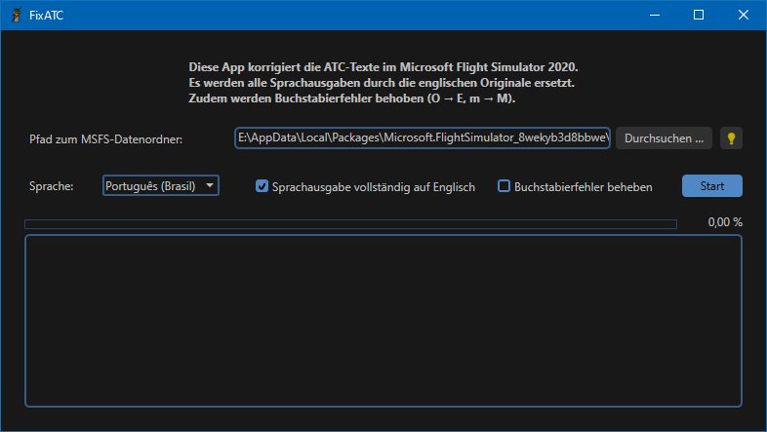Screen dimensions: 767x432
Task: Enable Buchstabierfehler beheben checkbox
Action: [x=504, y=186]
